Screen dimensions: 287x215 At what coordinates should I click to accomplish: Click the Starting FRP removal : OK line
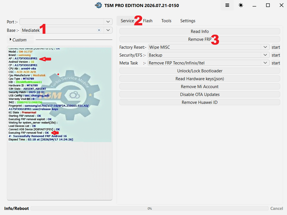click(25, 116)
